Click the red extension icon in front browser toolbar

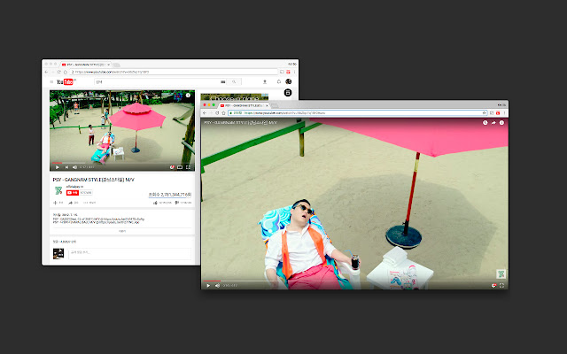[x=498, y=113]
